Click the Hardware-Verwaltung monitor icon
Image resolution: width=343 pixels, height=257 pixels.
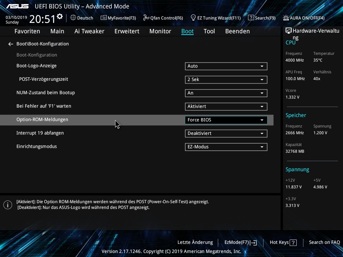tap(289, 31)
